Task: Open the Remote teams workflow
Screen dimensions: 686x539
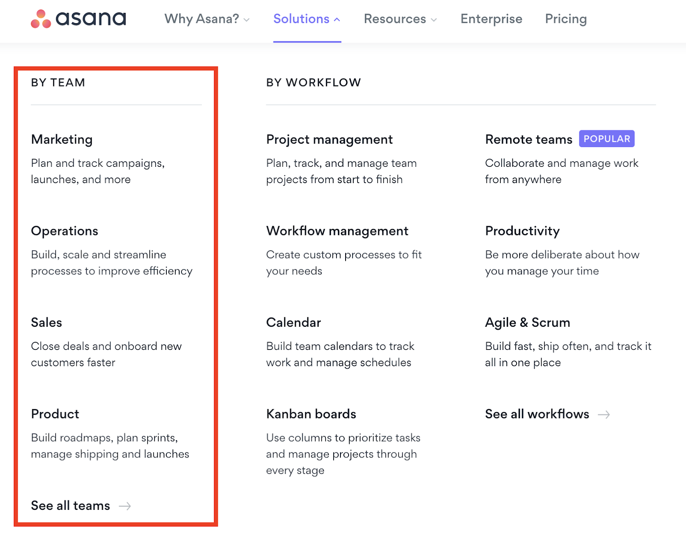Action: [x=529, y=139]
